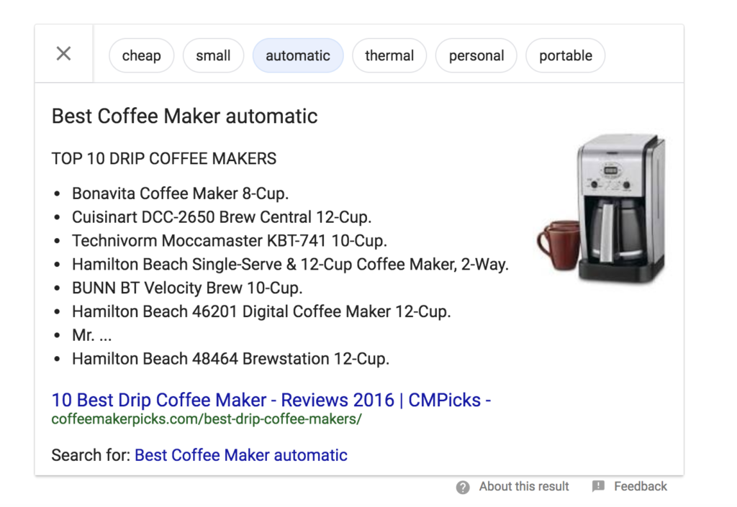This screenshot has height=507, width=737.
Task: Open the '10 Best Drip Coffee Maker' result link
Action: 271,400
